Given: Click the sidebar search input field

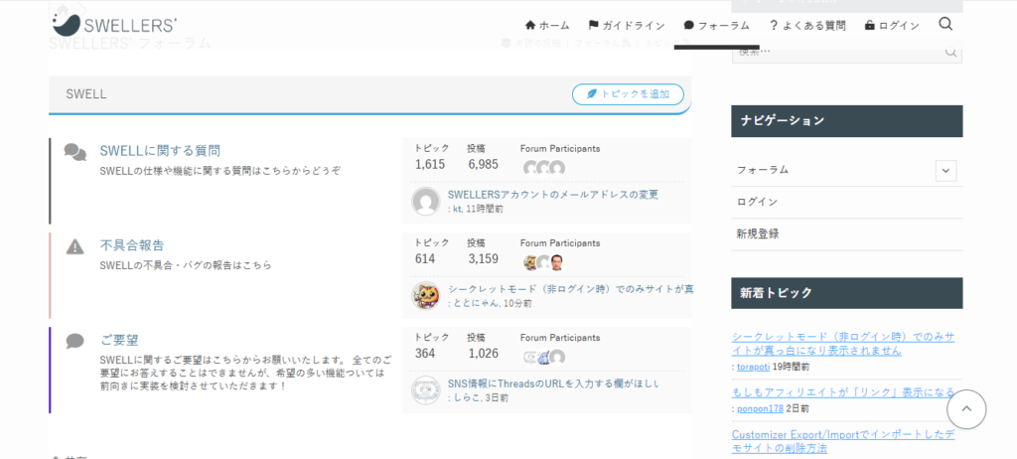Looking at the screenshot, I should pos(836,52).
